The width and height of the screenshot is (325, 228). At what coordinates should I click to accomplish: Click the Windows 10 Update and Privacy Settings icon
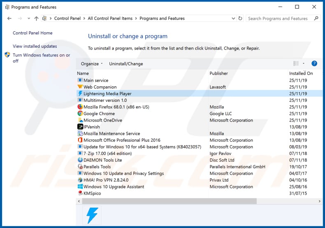click(x=80, y=173)
